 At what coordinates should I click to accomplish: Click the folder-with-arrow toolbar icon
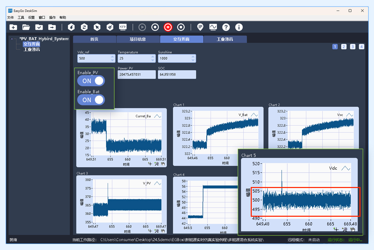[52, 27]
